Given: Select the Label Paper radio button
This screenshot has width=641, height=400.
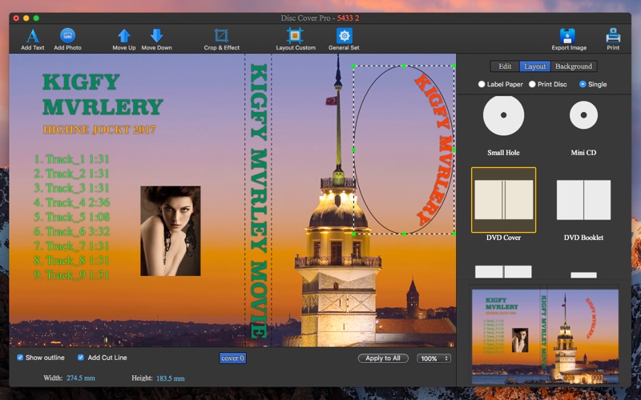Looking at the screenshot, I should pos(482,84).
